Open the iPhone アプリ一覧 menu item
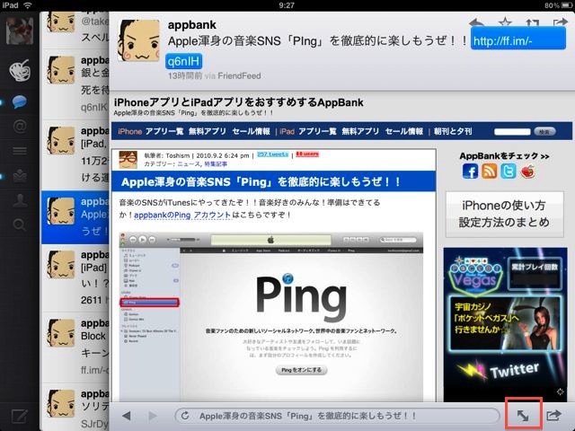 pyautogui.click(x=164, y=131)
